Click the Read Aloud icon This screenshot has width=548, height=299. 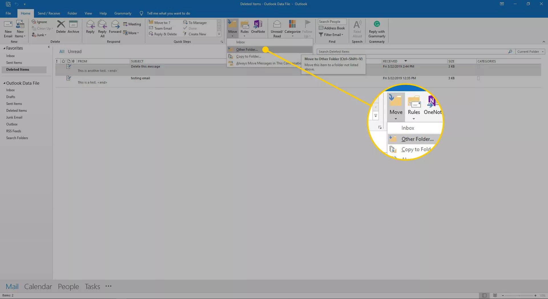coord(357,24)
